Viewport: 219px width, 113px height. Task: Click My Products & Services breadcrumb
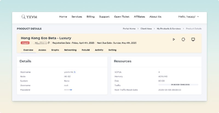(x=169, y=29)
